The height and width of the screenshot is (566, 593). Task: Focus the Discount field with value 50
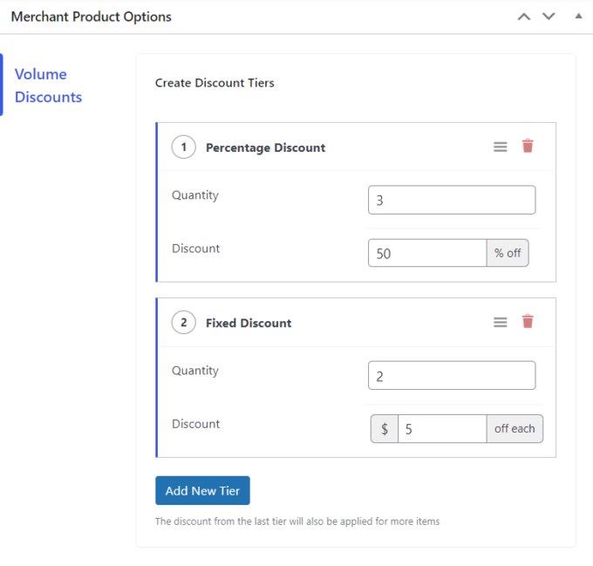click(427, 253)
